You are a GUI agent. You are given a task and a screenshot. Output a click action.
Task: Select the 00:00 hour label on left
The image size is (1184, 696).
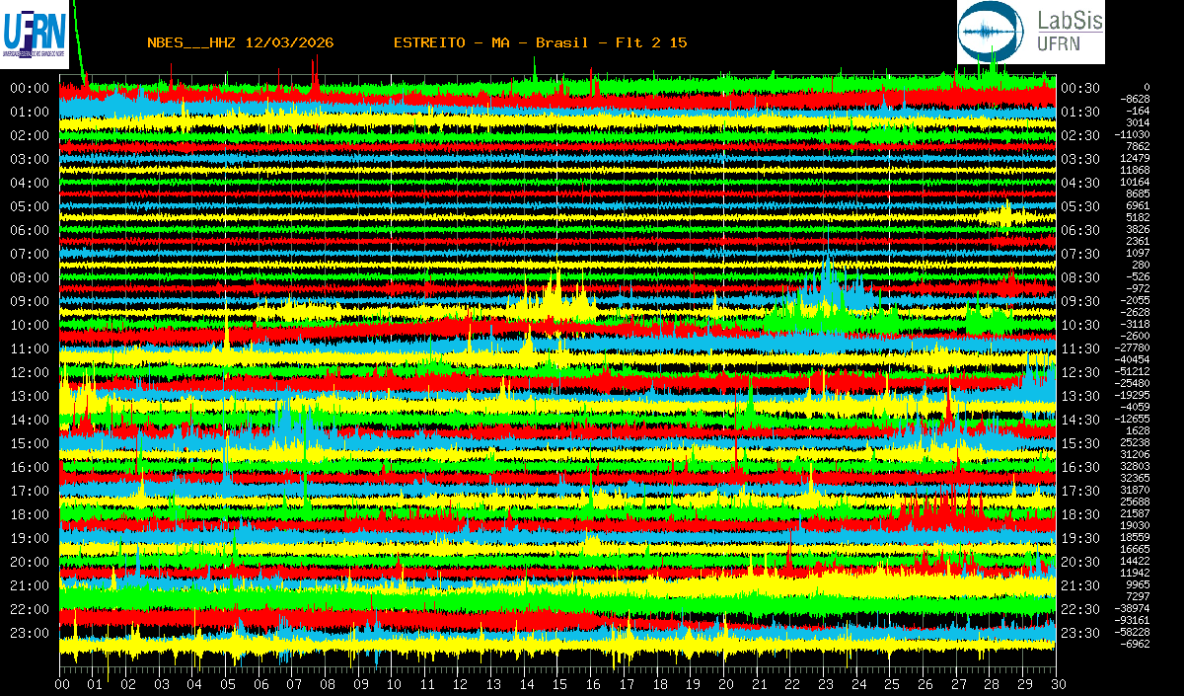30,88
